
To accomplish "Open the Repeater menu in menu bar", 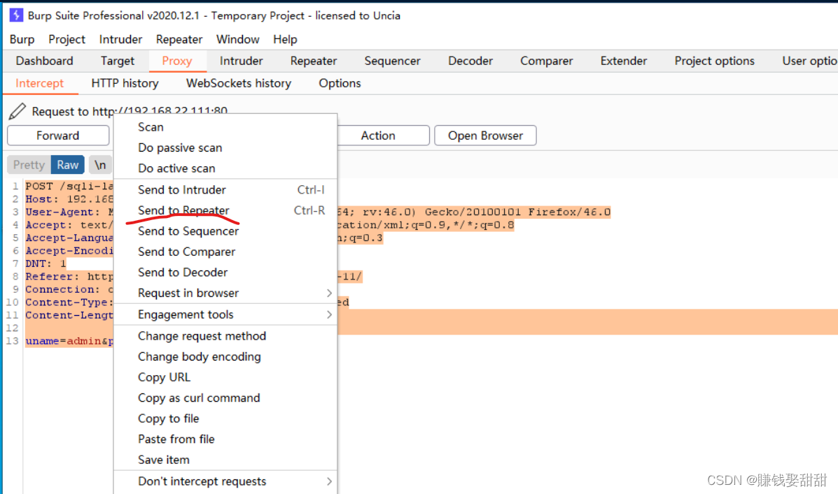I will (x=179, y=39).
